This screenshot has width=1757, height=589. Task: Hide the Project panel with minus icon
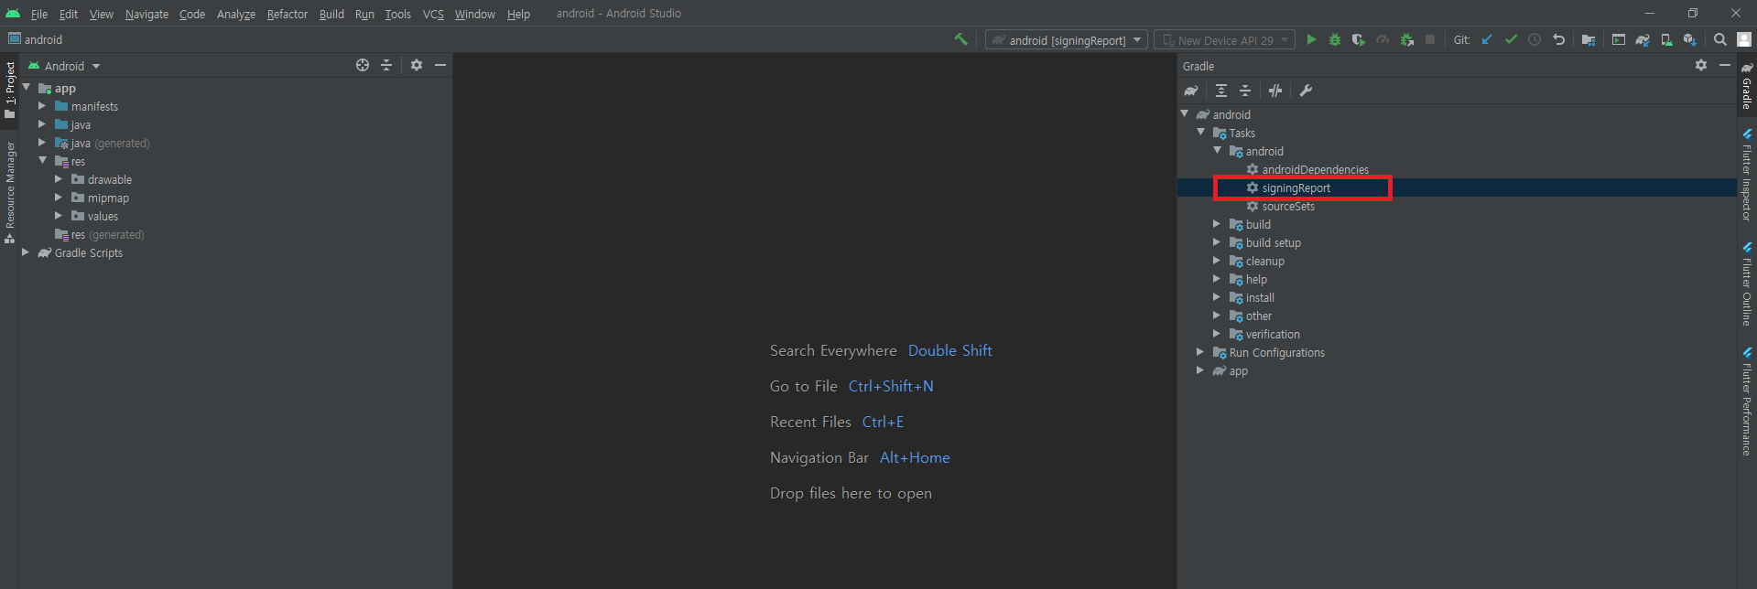click(440, 65)
